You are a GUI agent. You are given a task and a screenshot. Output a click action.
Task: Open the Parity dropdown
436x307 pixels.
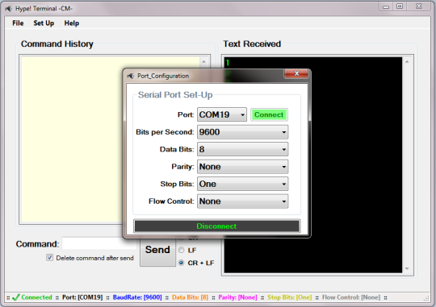(242, 167)
